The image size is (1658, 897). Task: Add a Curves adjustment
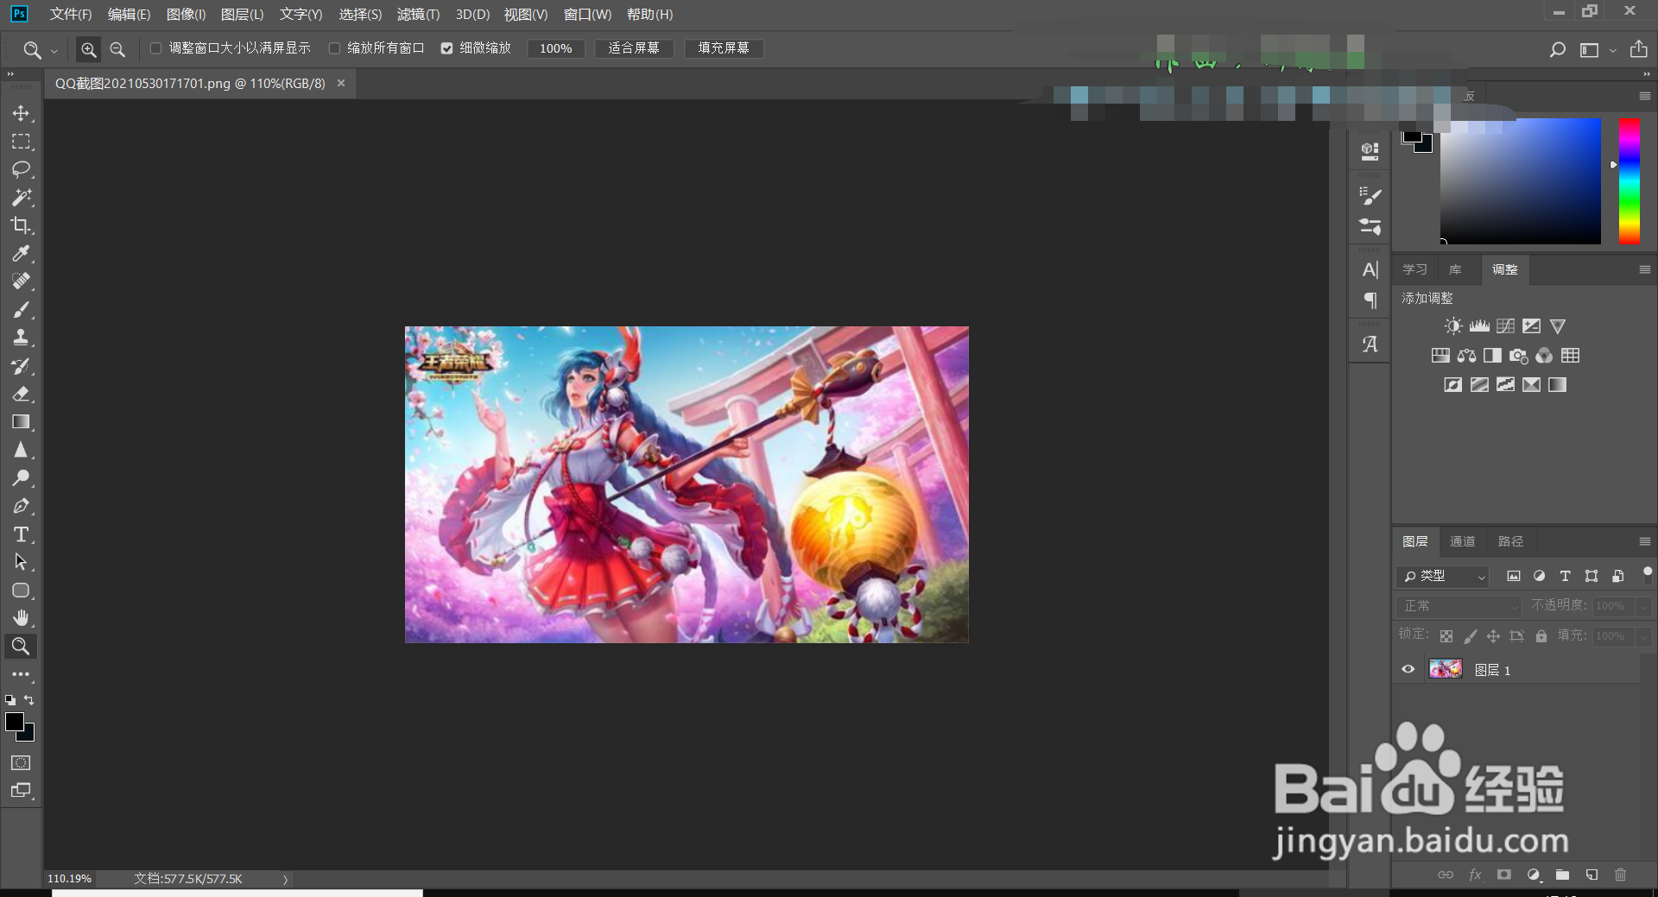point(1505,326)
